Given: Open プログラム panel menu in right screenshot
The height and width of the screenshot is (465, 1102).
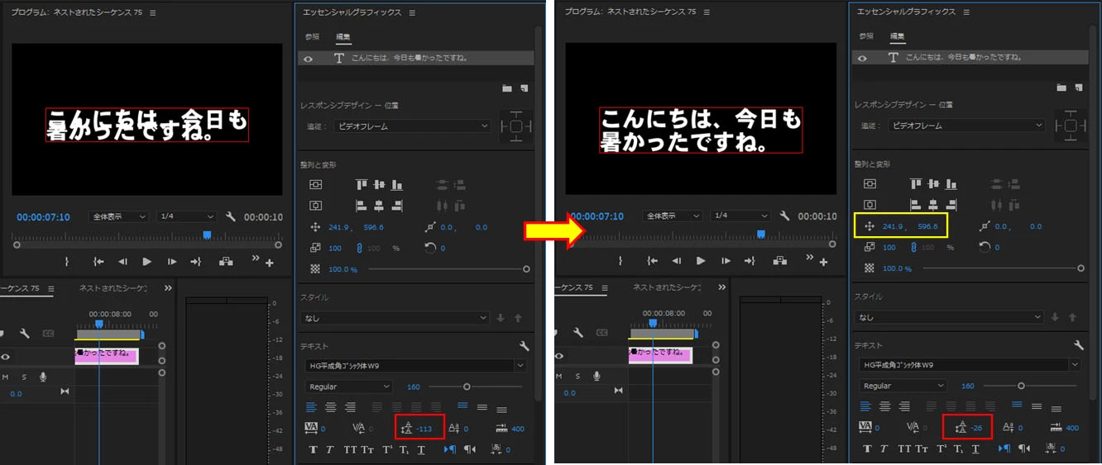Looking at the screenshot, I should point(707,12).
